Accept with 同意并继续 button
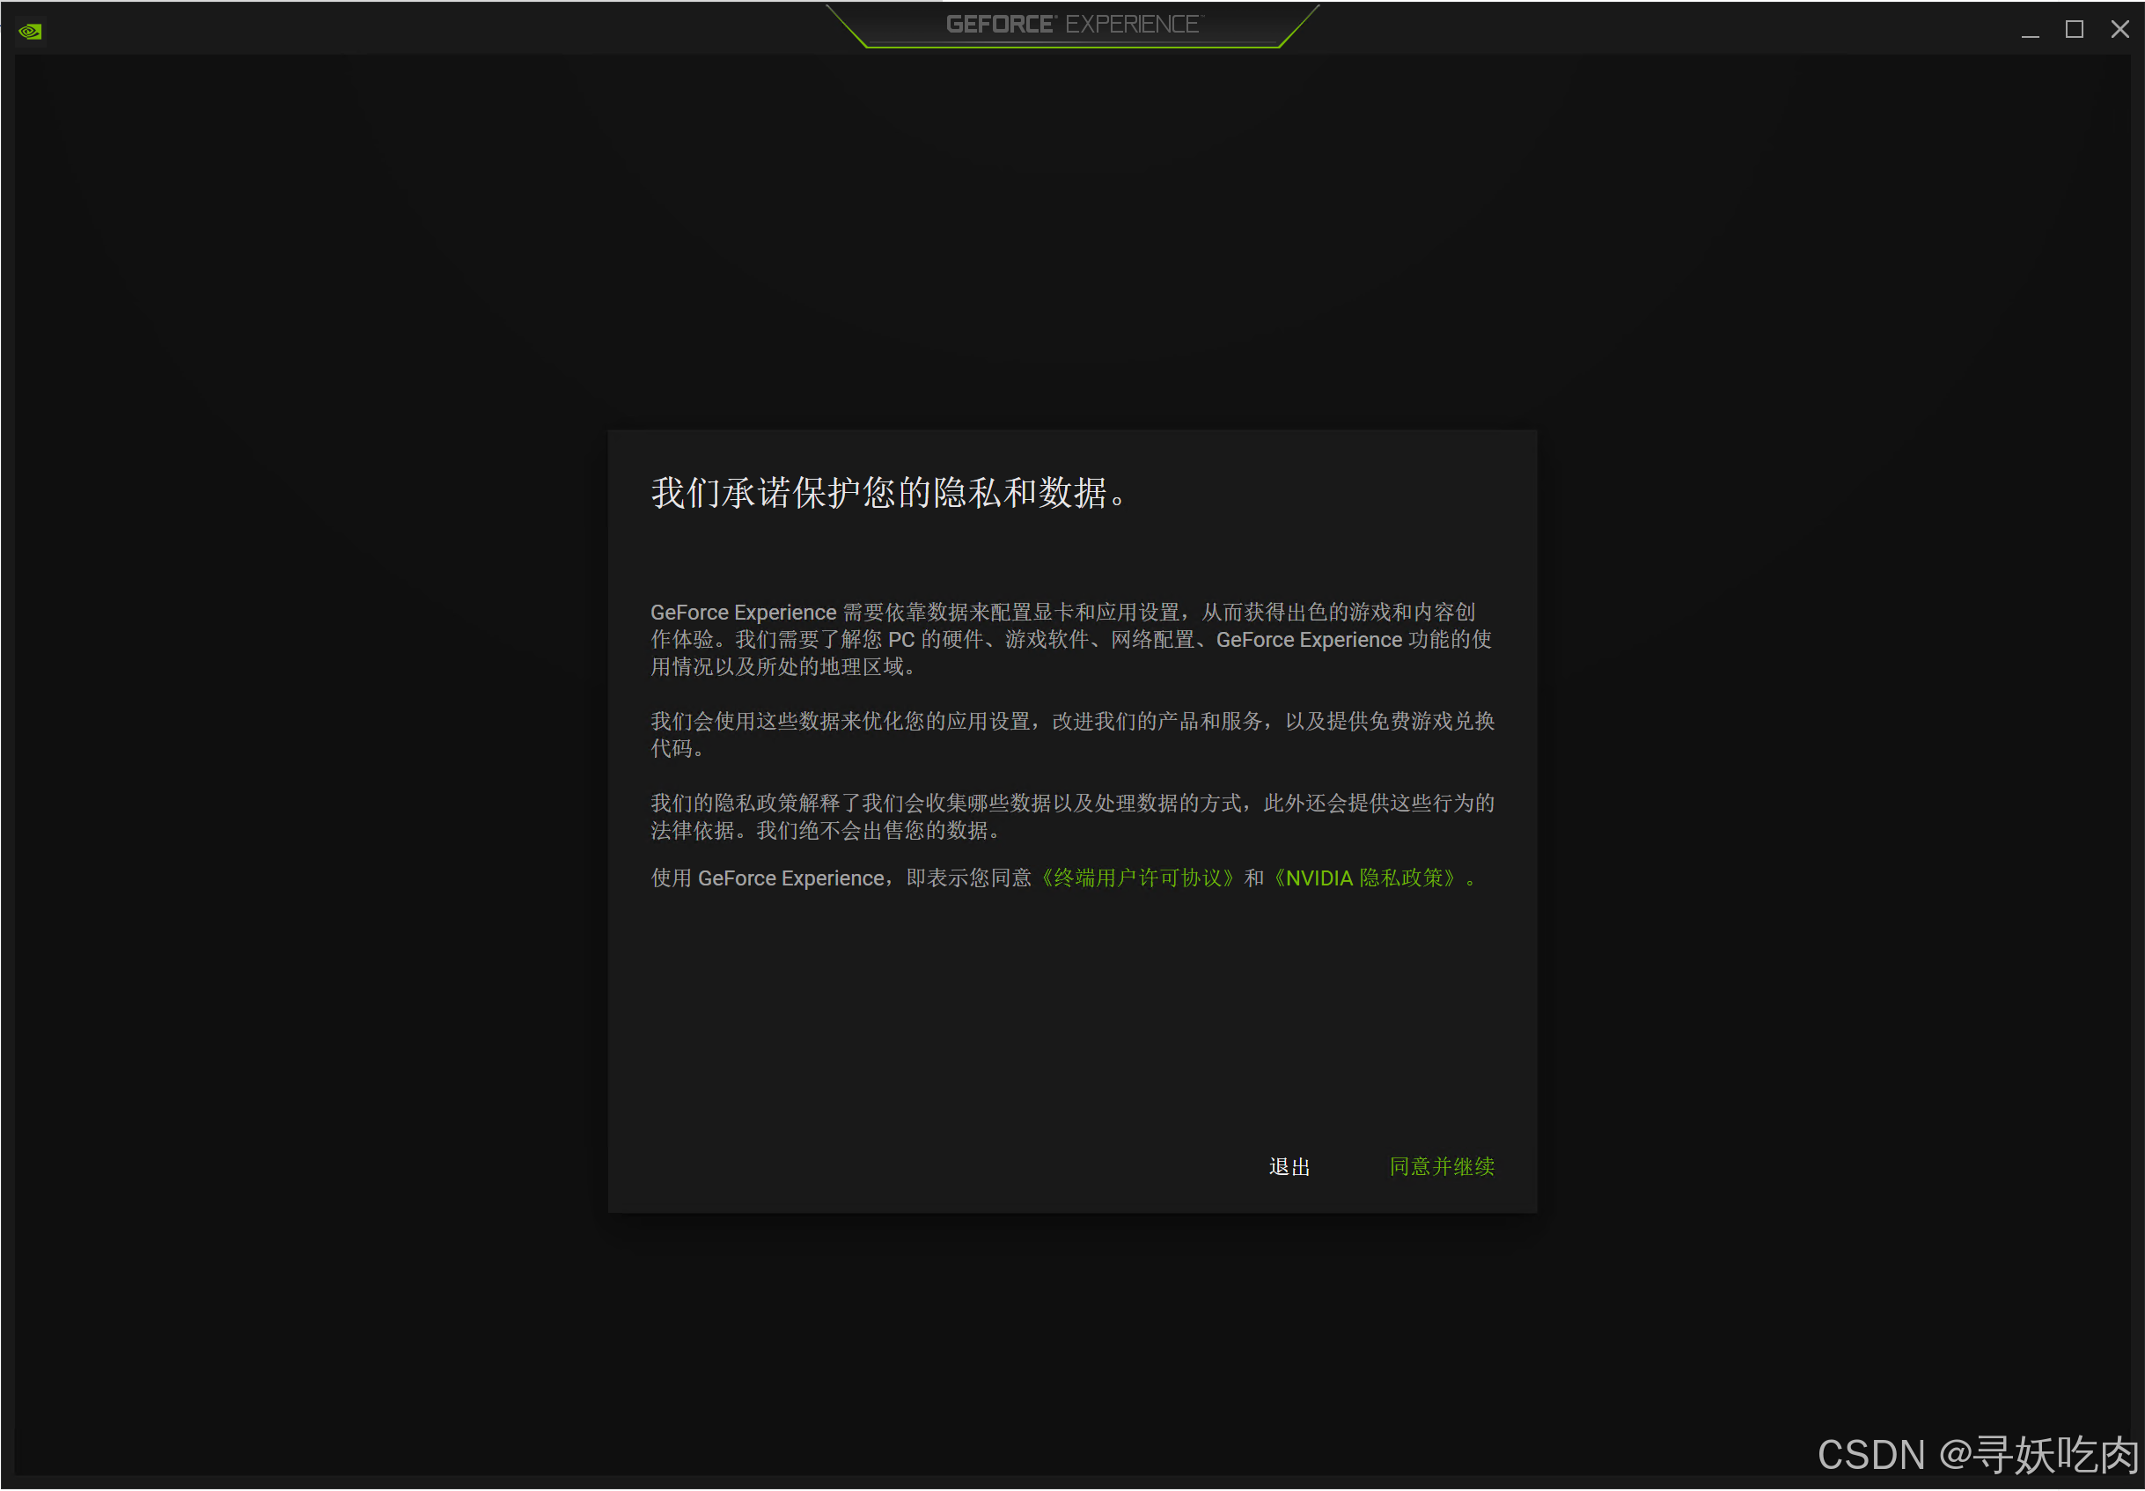This screenshot has height=1491, width=2145. (1442, 1167)
